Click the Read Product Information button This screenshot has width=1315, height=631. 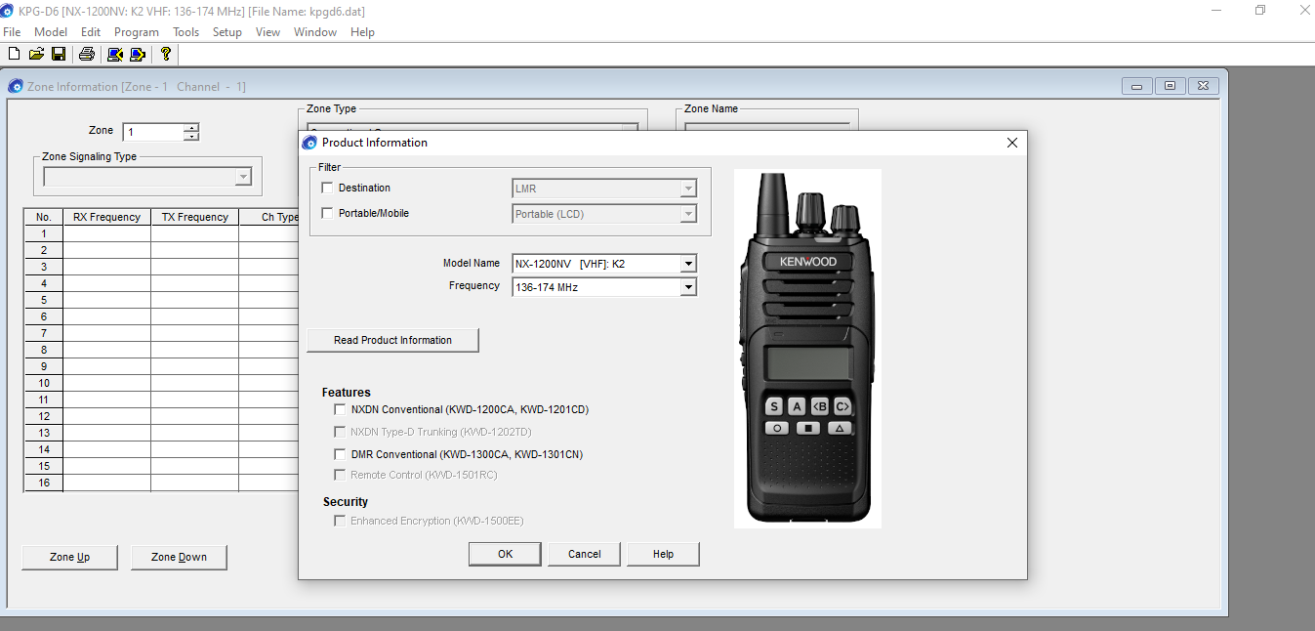coord(392,340)
